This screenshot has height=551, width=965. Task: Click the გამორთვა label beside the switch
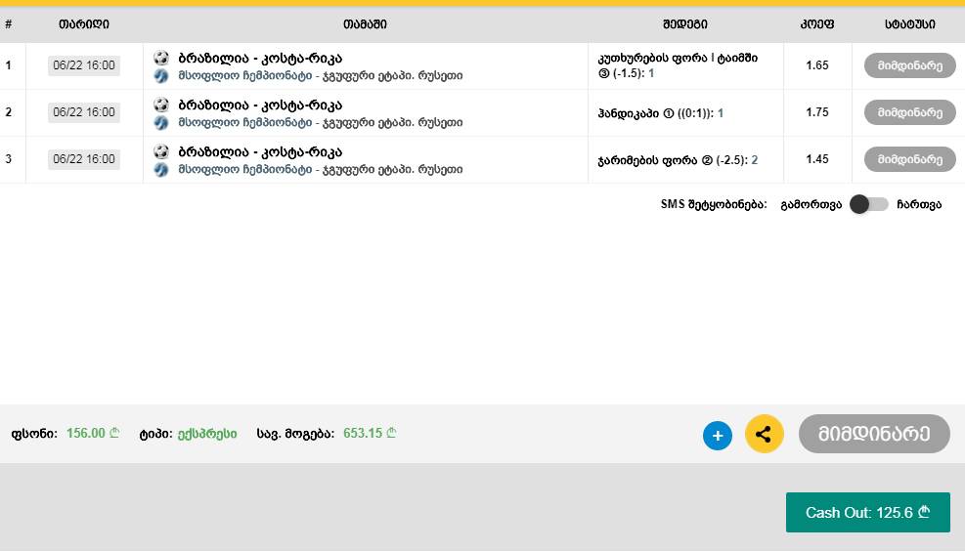811,205
